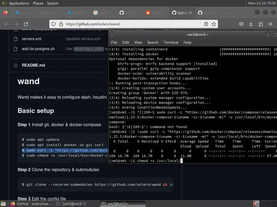Viewport: 277px width, 207px height.
Task: Open a new Firefox tab
Action: coord(227,13)
